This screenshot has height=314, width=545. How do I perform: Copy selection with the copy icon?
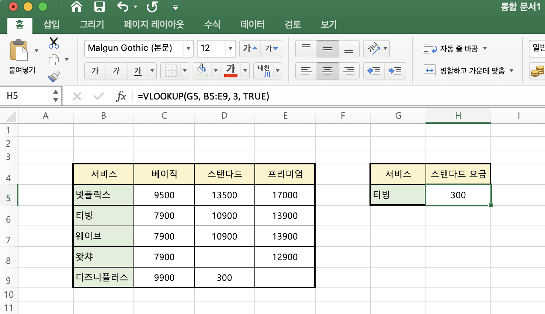tap(54, 59)
